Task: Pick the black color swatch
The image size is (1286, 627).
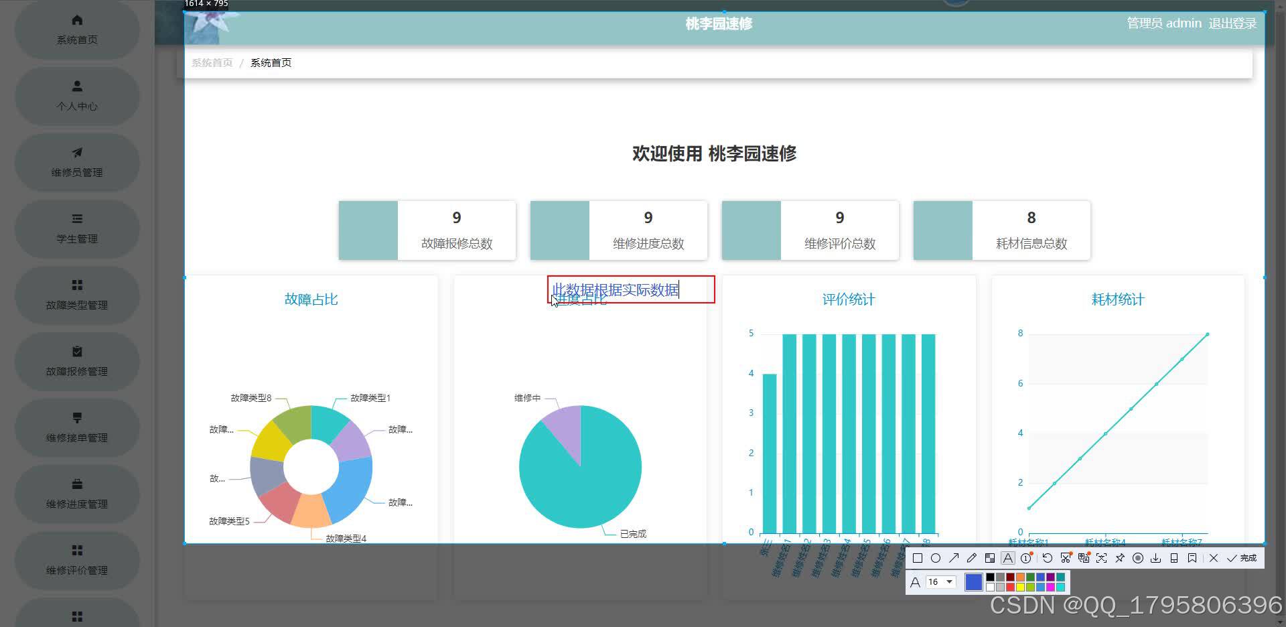Action: tap(990, 577)
